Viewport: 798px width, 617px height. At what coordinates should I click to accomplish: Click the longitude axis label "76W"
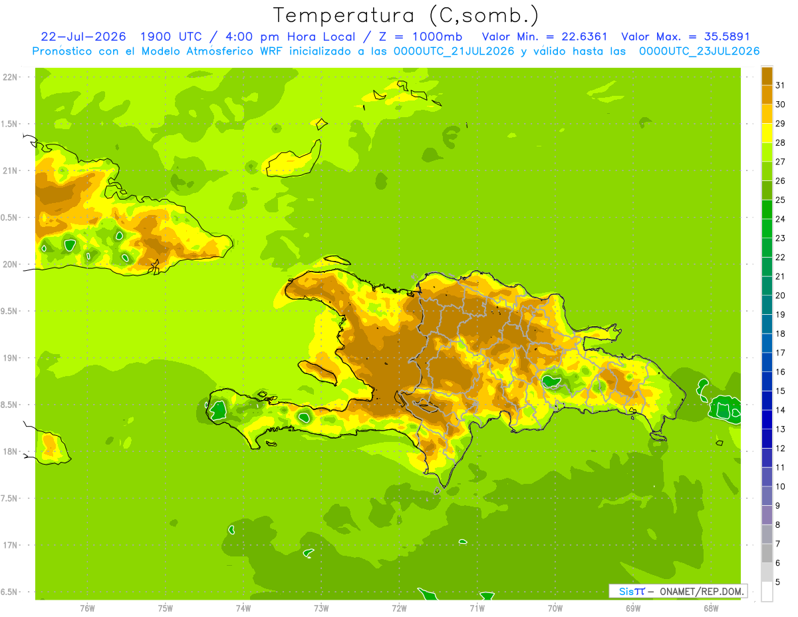coord(87,608)
